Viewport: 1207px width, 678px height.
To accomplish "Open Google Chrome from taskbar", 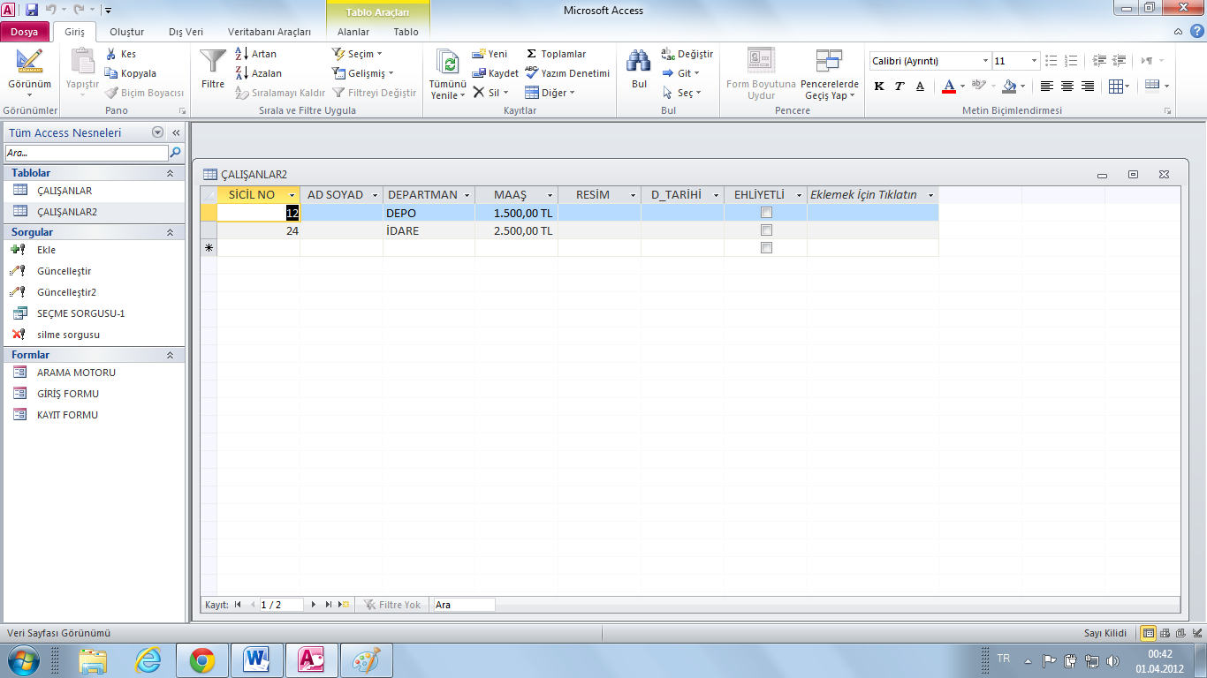I will click(x=202, y=660).
